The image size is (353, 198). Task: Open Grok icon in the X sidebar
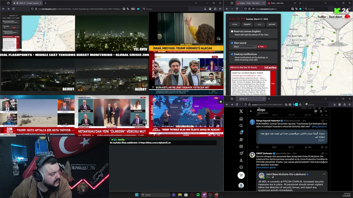click(x=241, y=153)
